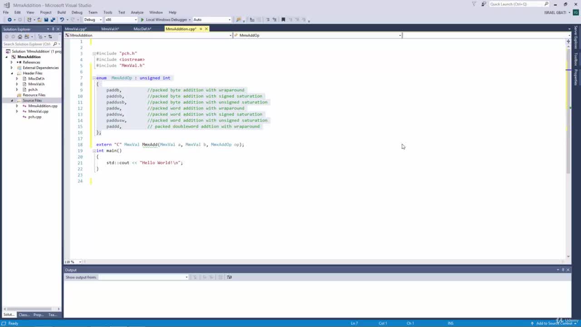
Task: Click the notifications flag icon
Action: tap(474, 4)
